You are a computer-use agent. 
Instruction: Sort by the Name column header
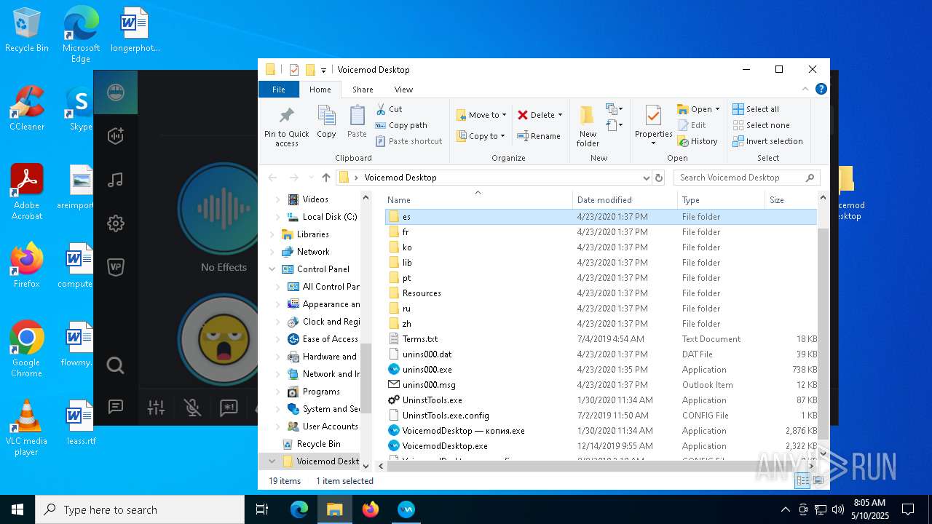[x=478, y=200]
